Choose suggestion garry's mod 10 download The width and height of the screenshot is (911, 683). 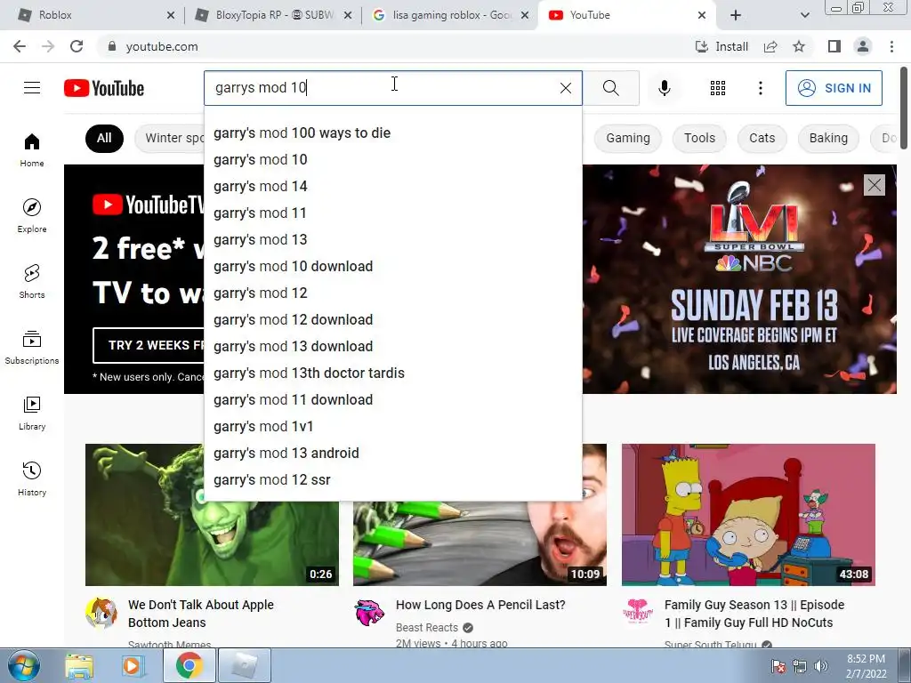click(x=392, y=267)
